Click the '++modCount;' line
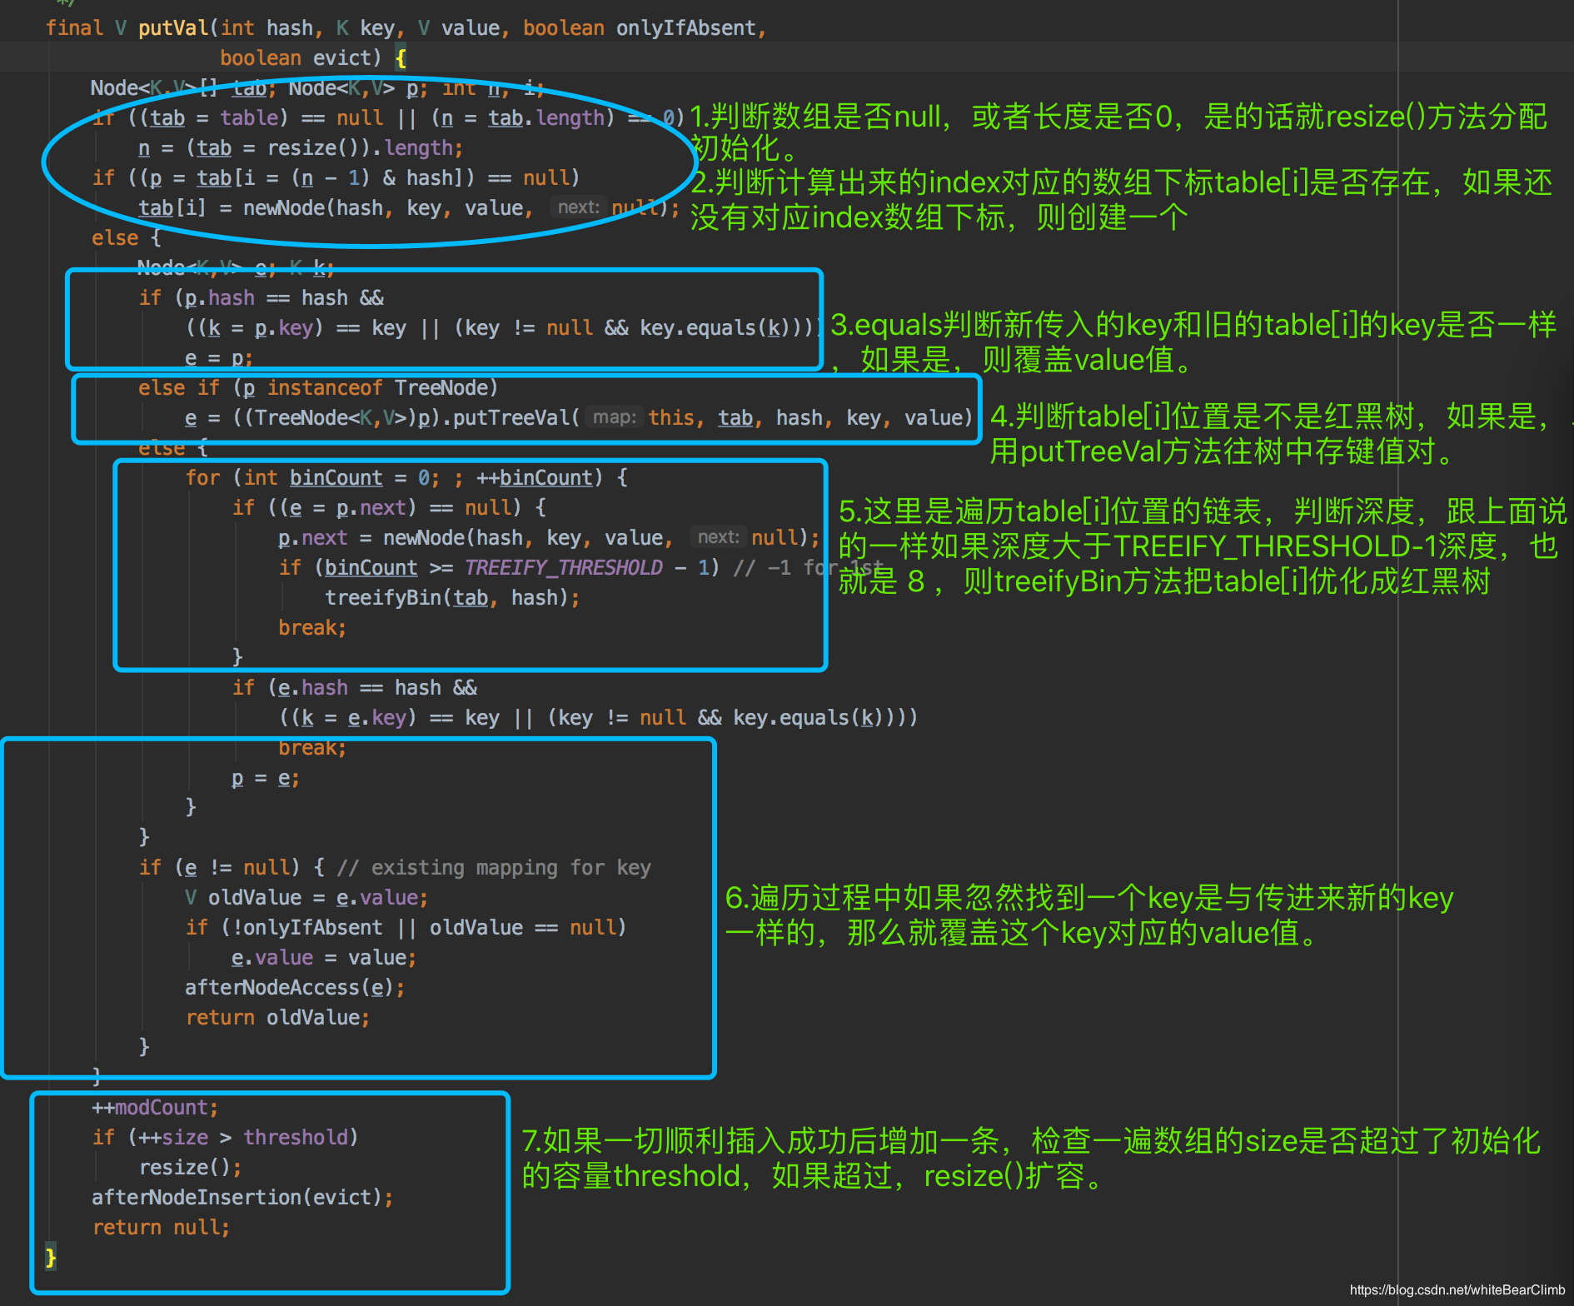Image resolution: width=1574 pixels, height=1306 pixels. coord(155,1108)
